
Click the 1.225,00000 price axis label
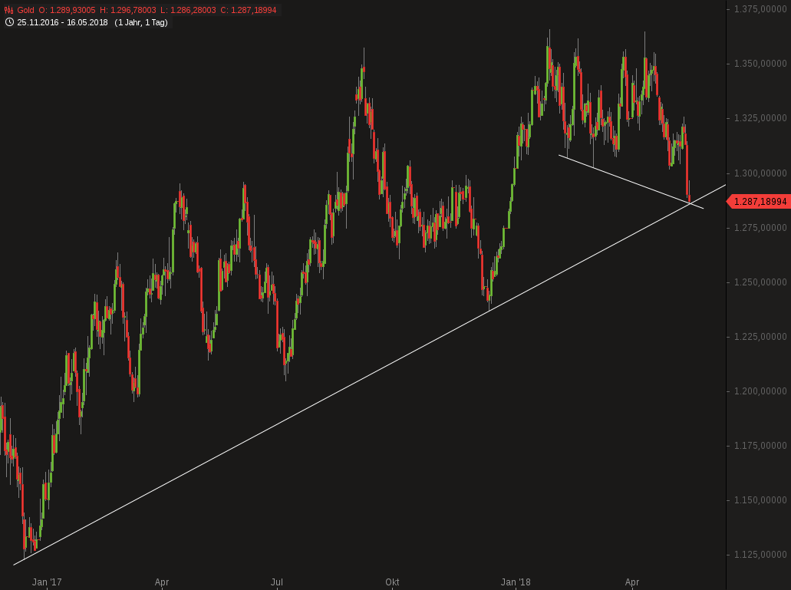point(760,336)
